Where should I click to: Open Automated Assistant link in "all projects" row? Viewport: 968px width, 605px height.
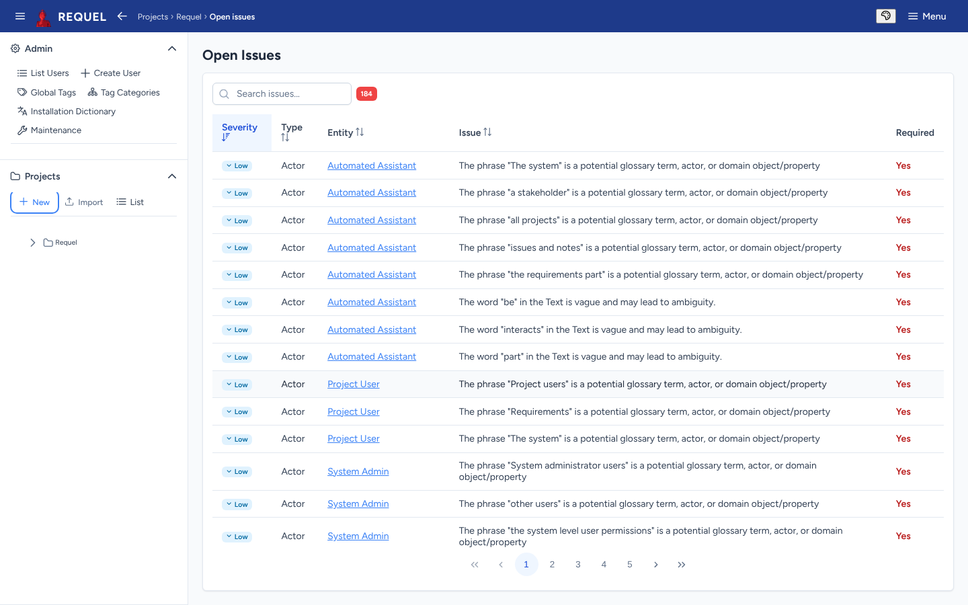pos(372,220)
